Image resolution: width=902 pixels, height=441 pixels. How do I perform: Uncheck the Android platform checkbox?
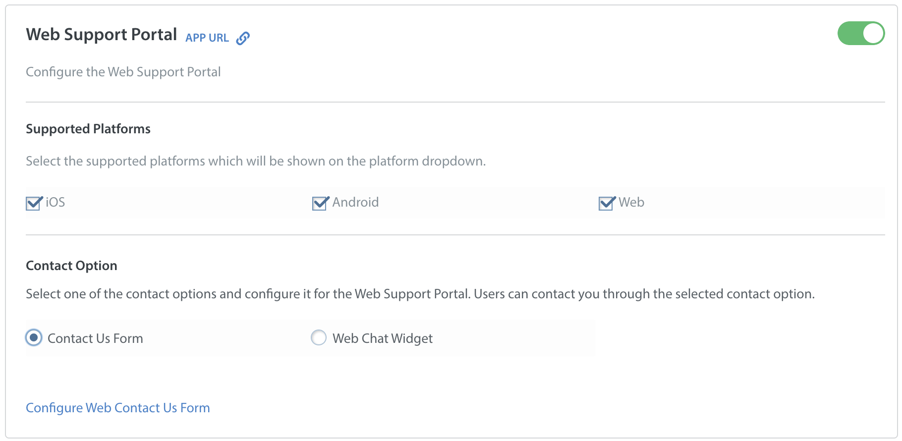320,203
